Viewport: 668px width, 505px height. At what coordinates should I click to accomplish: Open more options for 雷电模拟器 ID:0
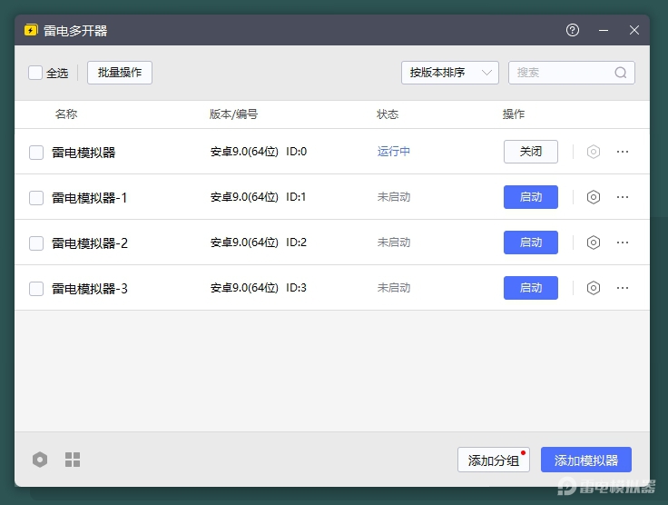pos(623,152)
